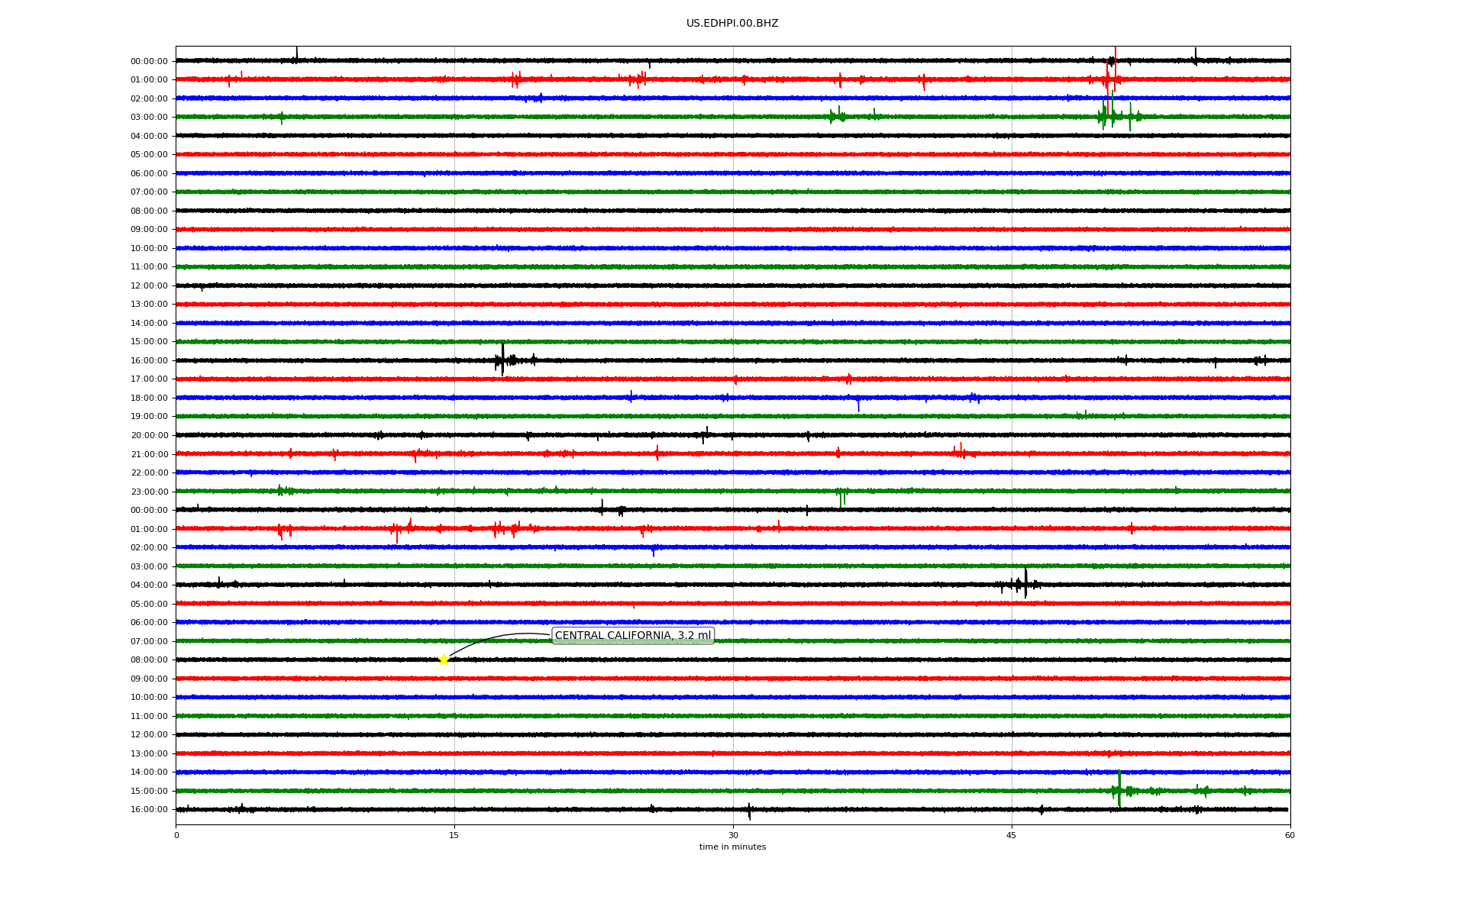The image size is (1466, 916).
Task: Click the downward green spike on 23:00:00 trace
Action: (841, 499)
